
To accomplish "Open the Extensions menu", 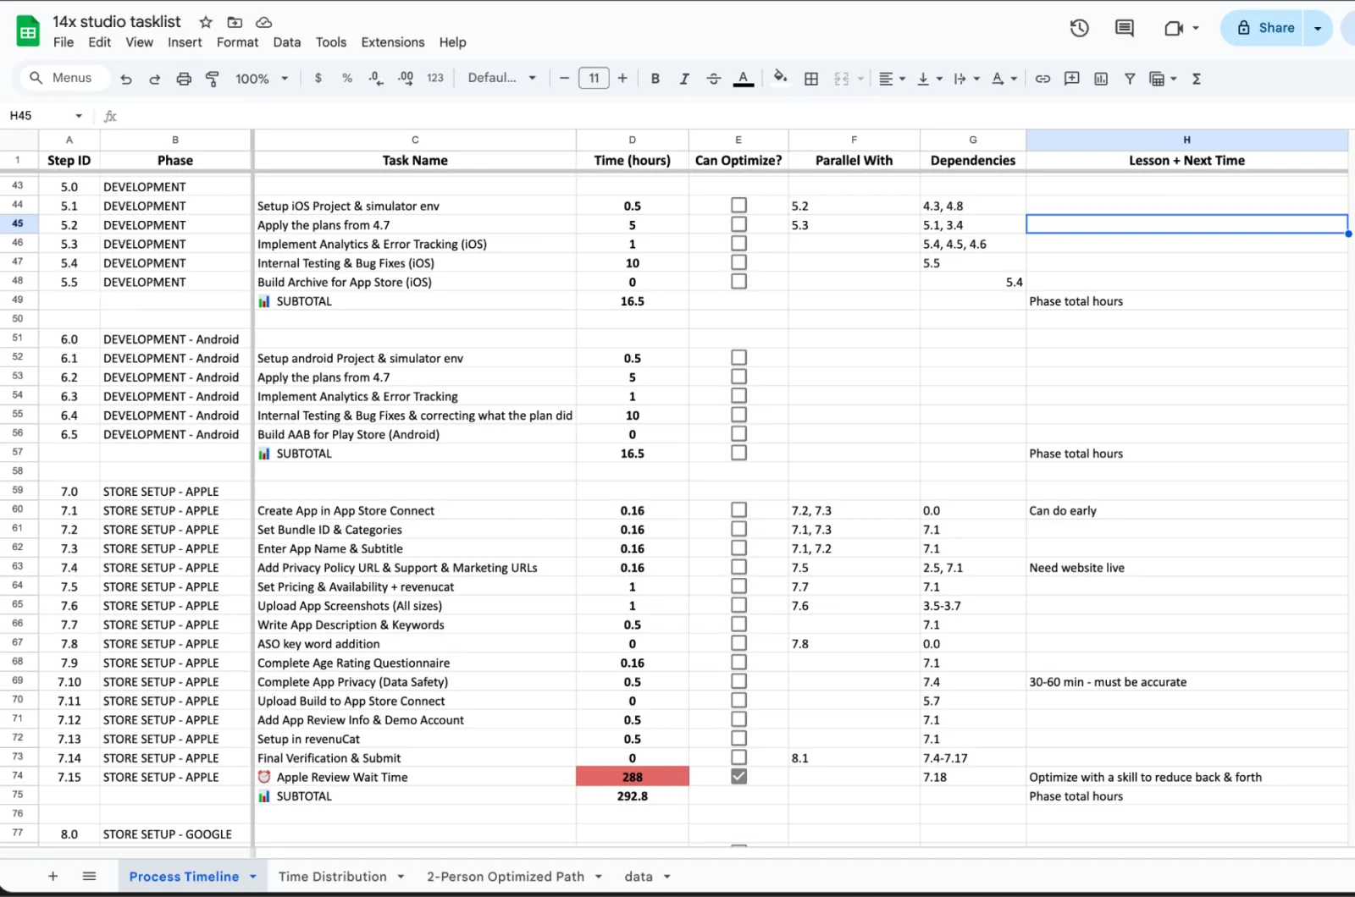I will coord(393,42).
